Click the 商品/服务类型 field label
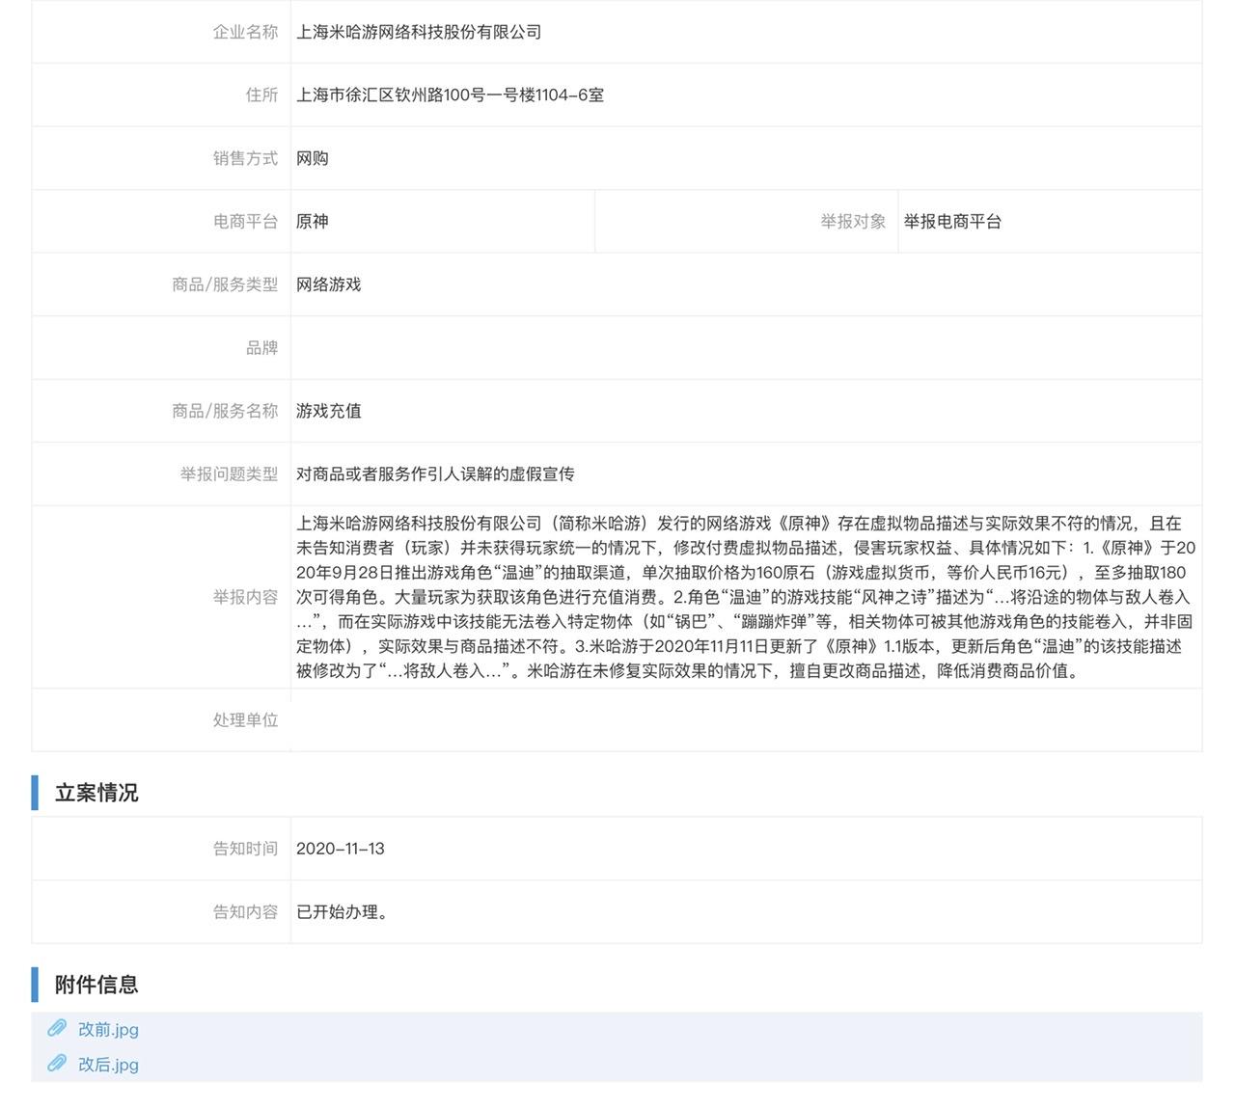Image resolution: width=1235 pixels, height=1109 pixels. [x=225, y=284]
